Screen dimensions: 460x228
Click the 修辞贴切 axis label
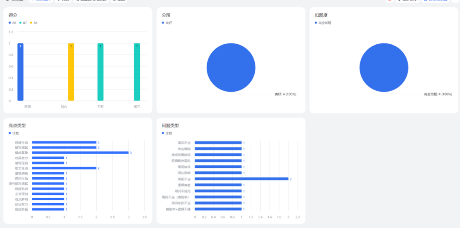21,189
